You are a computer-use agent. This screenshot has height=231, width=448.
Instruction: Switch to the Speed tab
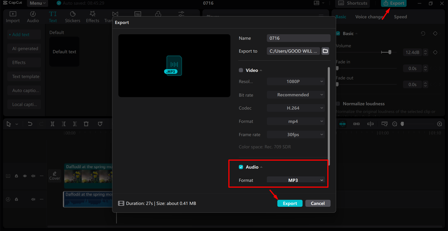(400, 17)
